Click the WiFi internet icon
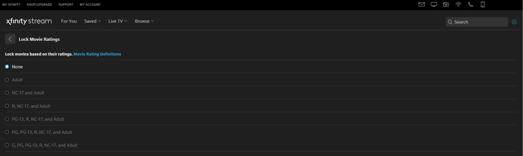The height and width of the screenshot is (156, 523). coord(458,5)
